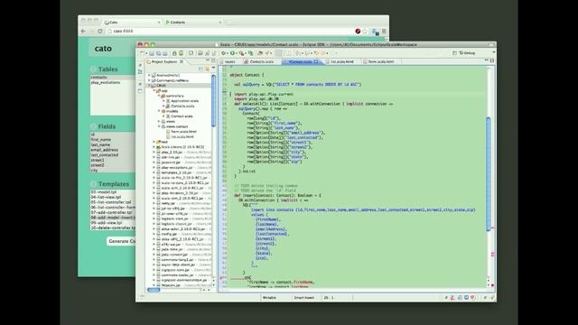
Task: Minimize the Project Explorer view
Action: 208,60
